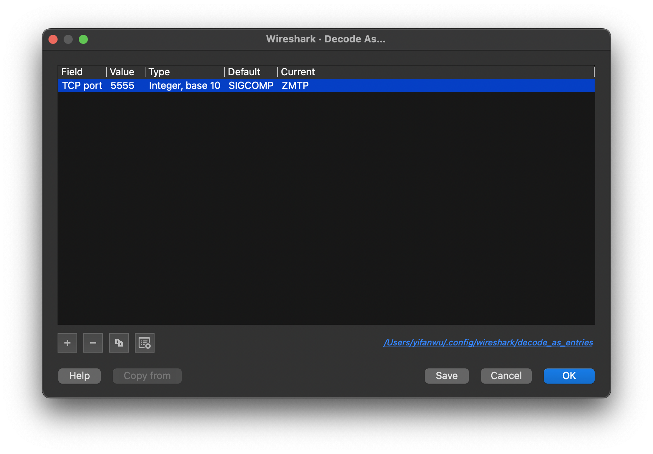The height and width of the screenshot is (454, 653).
Task: Sort by the Field column header
Action: tap(82, 72)
